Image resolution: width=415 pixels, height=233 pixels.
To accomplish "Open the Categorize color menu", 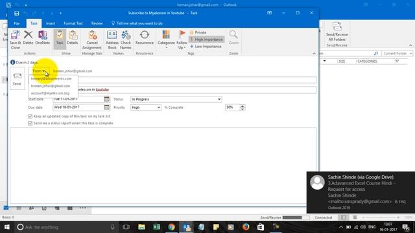I will tap(166, 39).
